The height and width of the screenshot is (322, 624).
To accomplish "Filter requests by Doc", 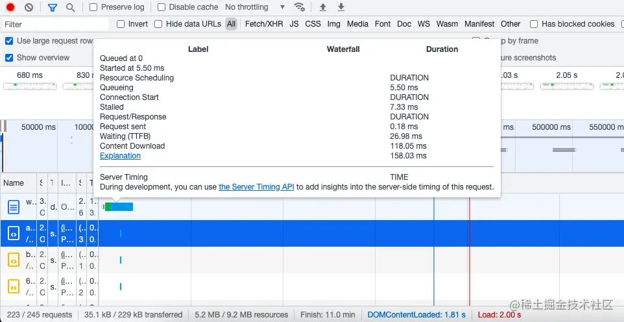I will click(404, 24).
